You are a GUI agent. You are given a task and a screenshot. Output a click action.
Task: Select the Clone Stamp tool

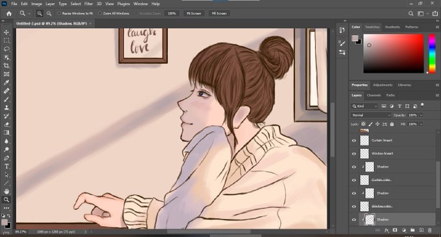(x=6, y=107)
